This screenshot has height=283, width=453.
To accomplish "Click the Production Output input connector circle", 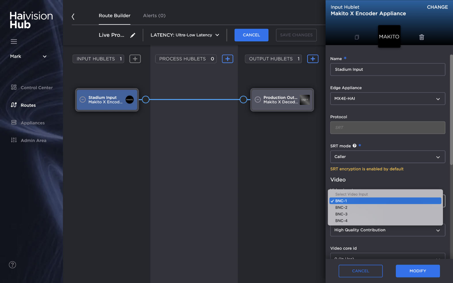I will [x=243, y=100].
